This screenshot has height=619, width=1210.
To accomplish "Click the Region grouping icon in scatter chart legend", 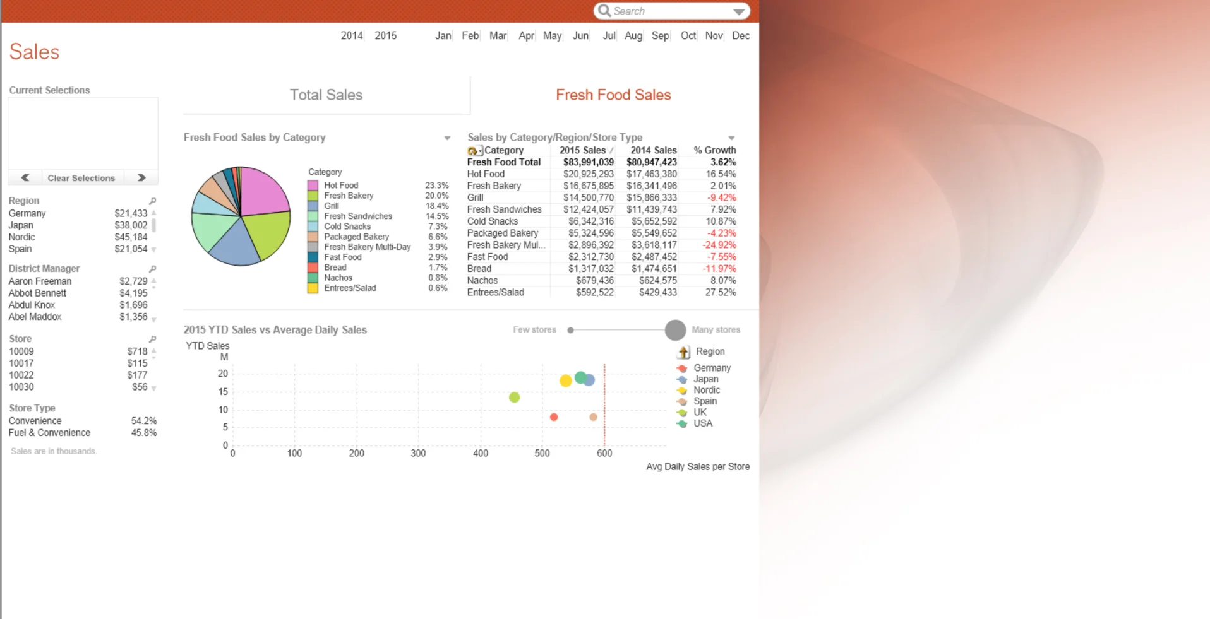I will 683,352.
